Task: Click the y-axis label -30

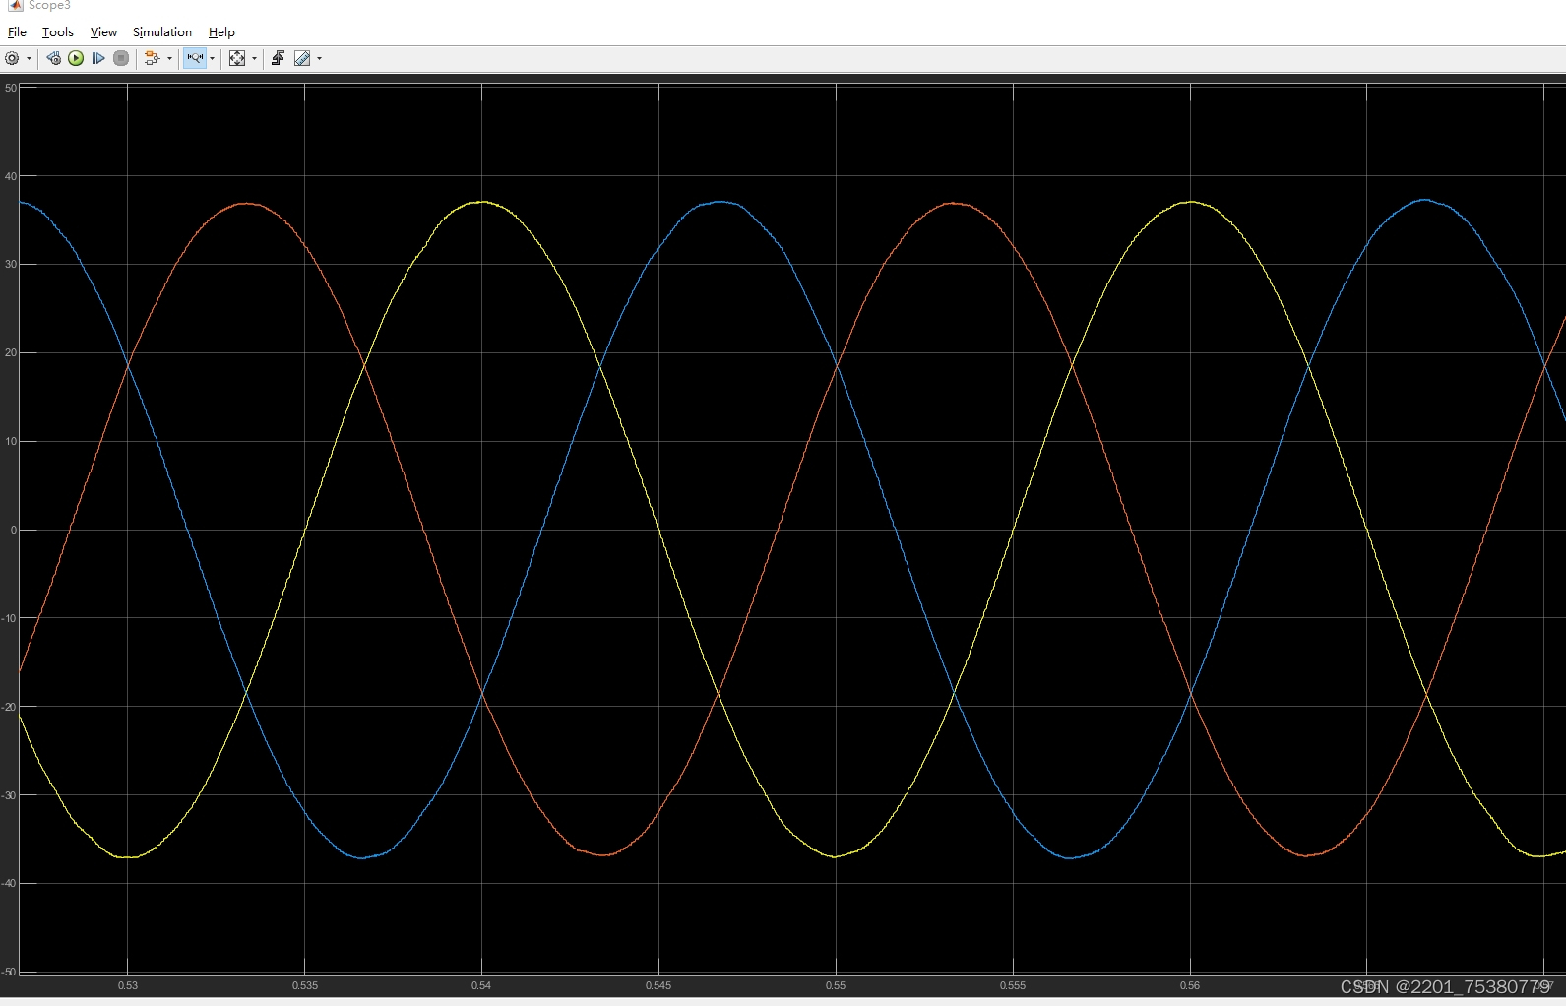Action: [9, 795]
